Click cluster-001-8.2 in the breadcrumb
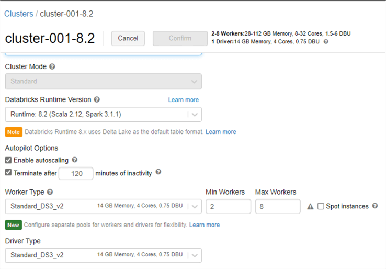Screen dimensions: 386x269 click(x=66, y=14)
